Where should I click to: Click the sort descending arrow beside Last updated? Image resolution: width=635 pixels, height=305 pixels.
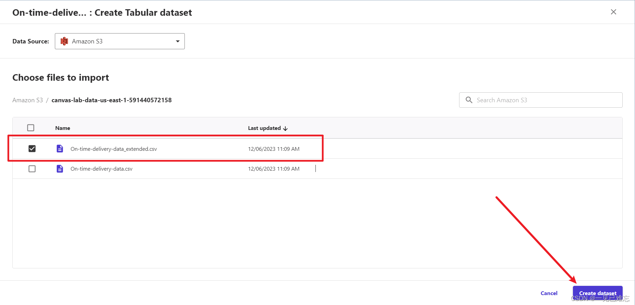[x=285, y=129]
